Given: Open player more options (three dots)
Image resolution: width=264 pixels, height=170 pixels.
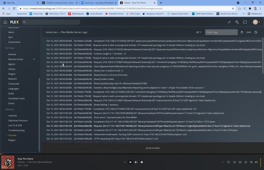Looking at the screenshot, I should [x=223, y=162].
